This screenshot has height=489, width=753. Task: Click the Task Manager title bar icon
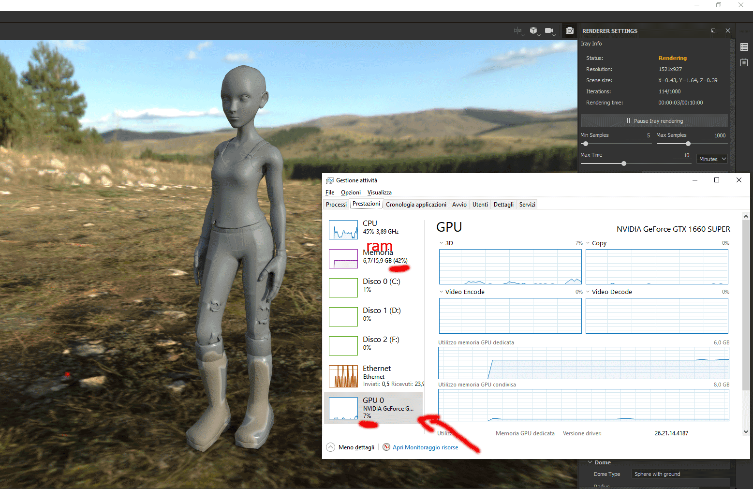330,180
